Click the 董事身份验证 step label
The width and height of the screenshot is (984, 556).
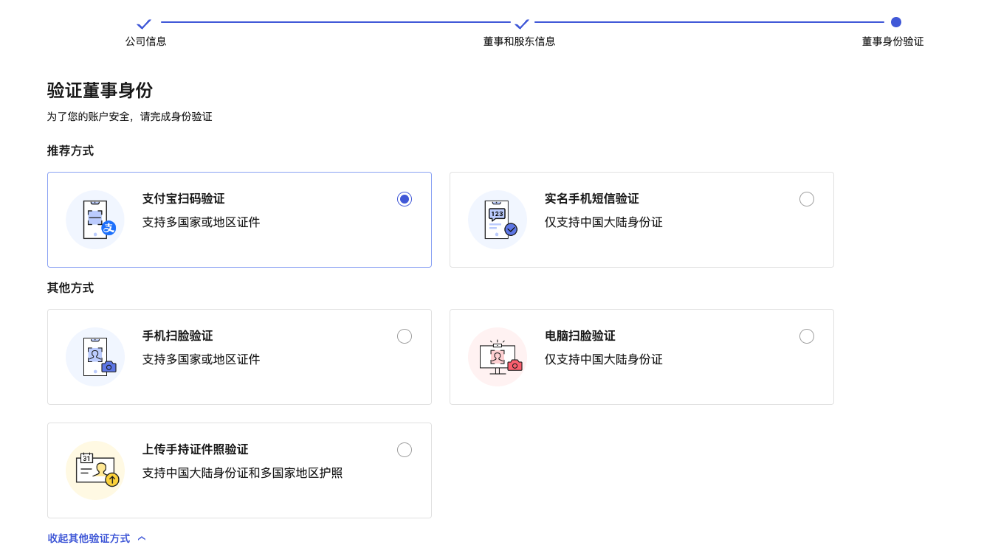coord(892,41)
